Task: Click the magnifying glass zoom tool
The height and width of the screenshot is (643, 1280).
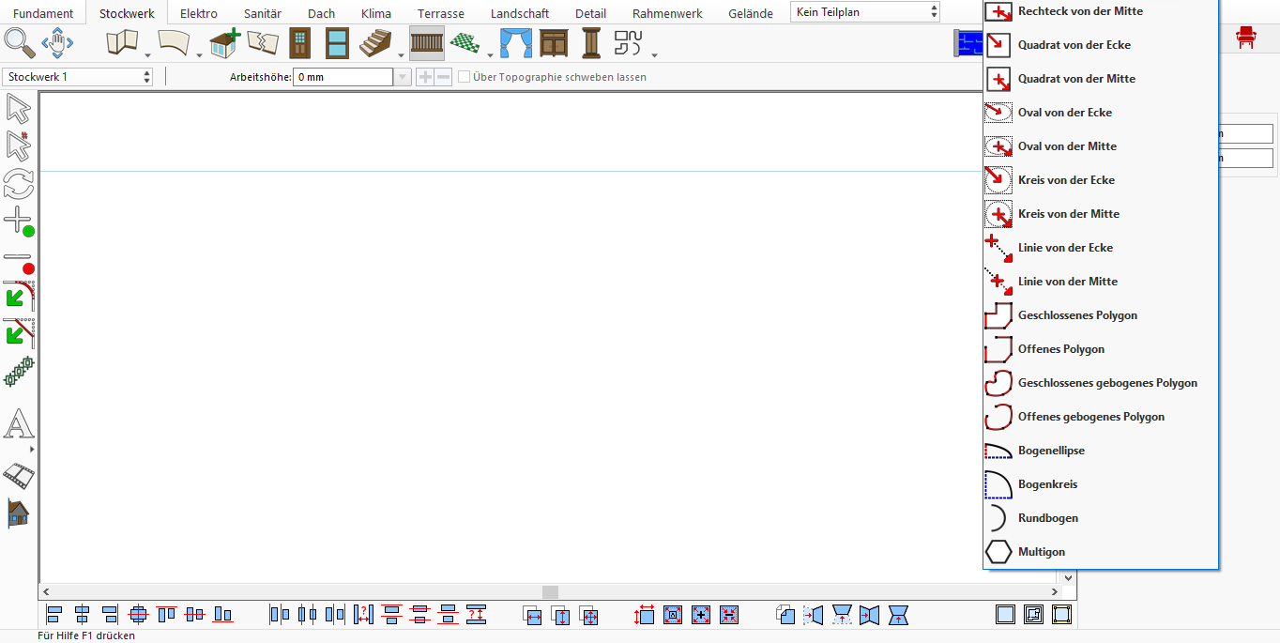Action: 19,43
